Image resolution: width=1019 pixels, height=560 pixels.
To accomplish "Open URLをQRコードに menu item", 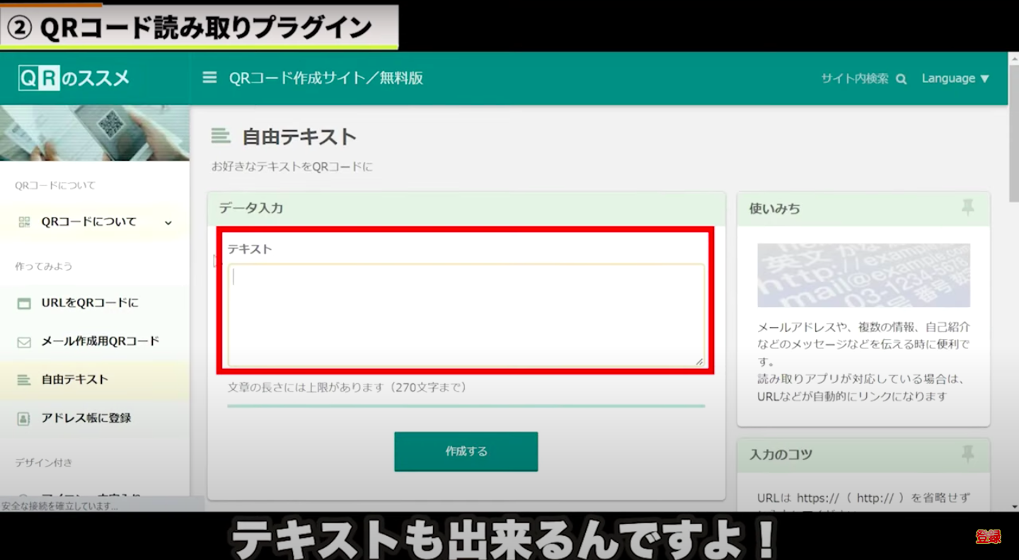I will coord(90,303).
